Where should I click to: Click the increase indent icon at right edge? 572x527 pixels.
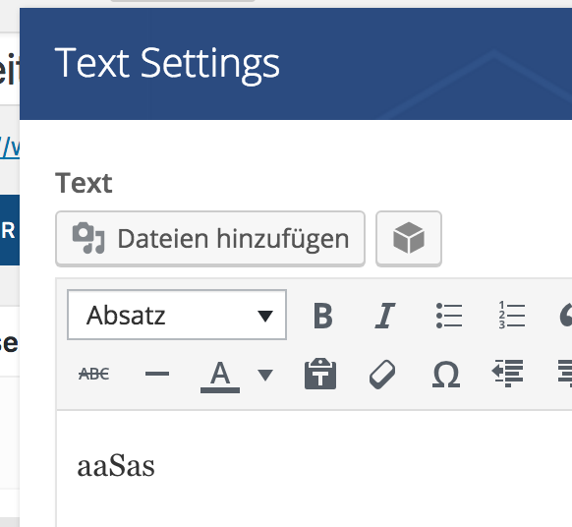pos(565,374)
